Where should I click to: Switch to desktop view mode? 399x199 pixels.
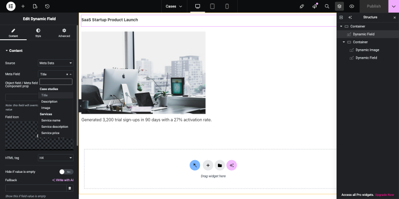[197, 6]
